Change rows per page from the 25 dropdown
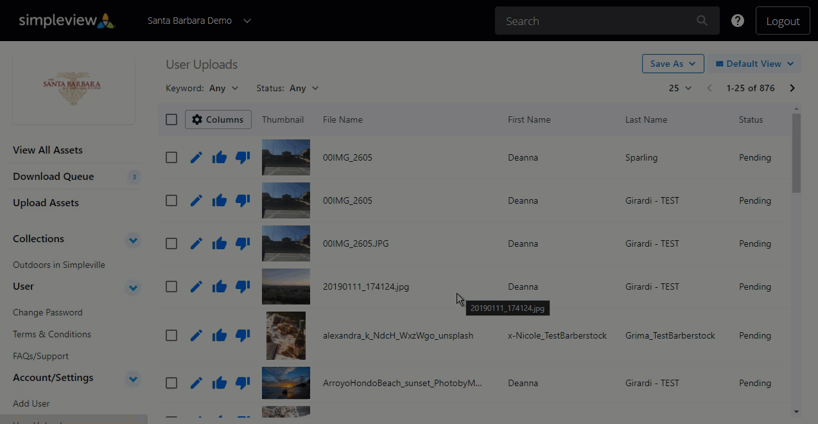Viewport: 818px width, 424px height. coord(680,88)
